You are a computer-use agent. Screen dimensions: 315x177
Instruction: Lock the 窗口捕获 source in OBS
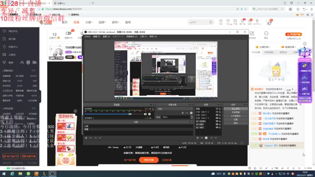click(220, 127)
